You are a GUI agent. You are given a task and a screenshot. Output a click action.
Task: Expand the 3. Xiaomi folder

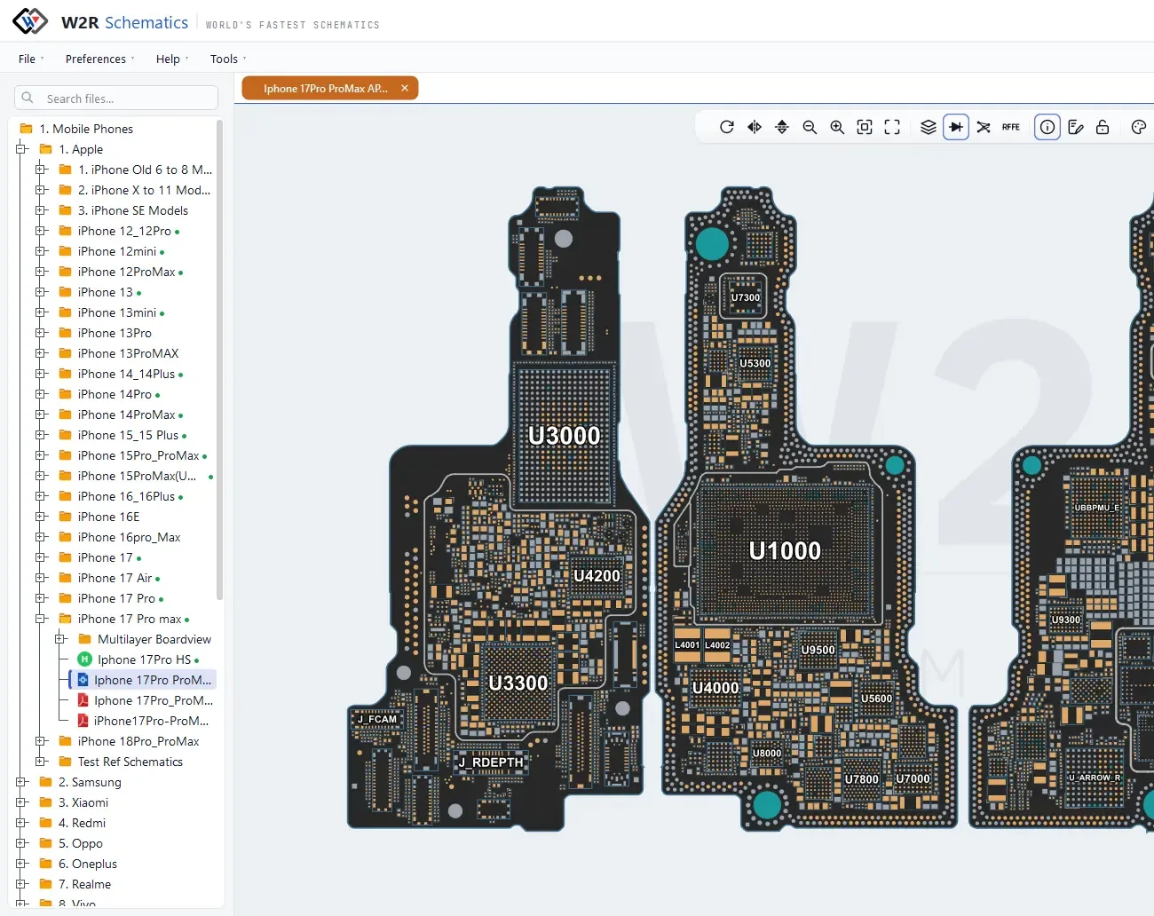pos(21,802)
